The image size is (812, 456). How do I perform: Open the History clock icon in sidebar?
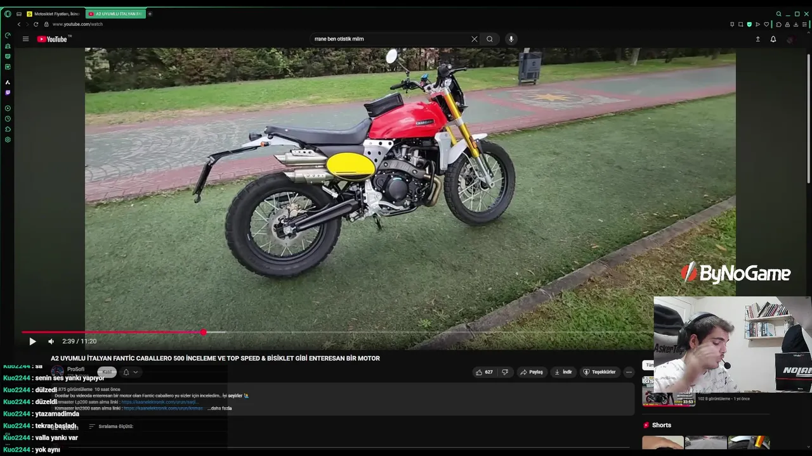(8, 119)
